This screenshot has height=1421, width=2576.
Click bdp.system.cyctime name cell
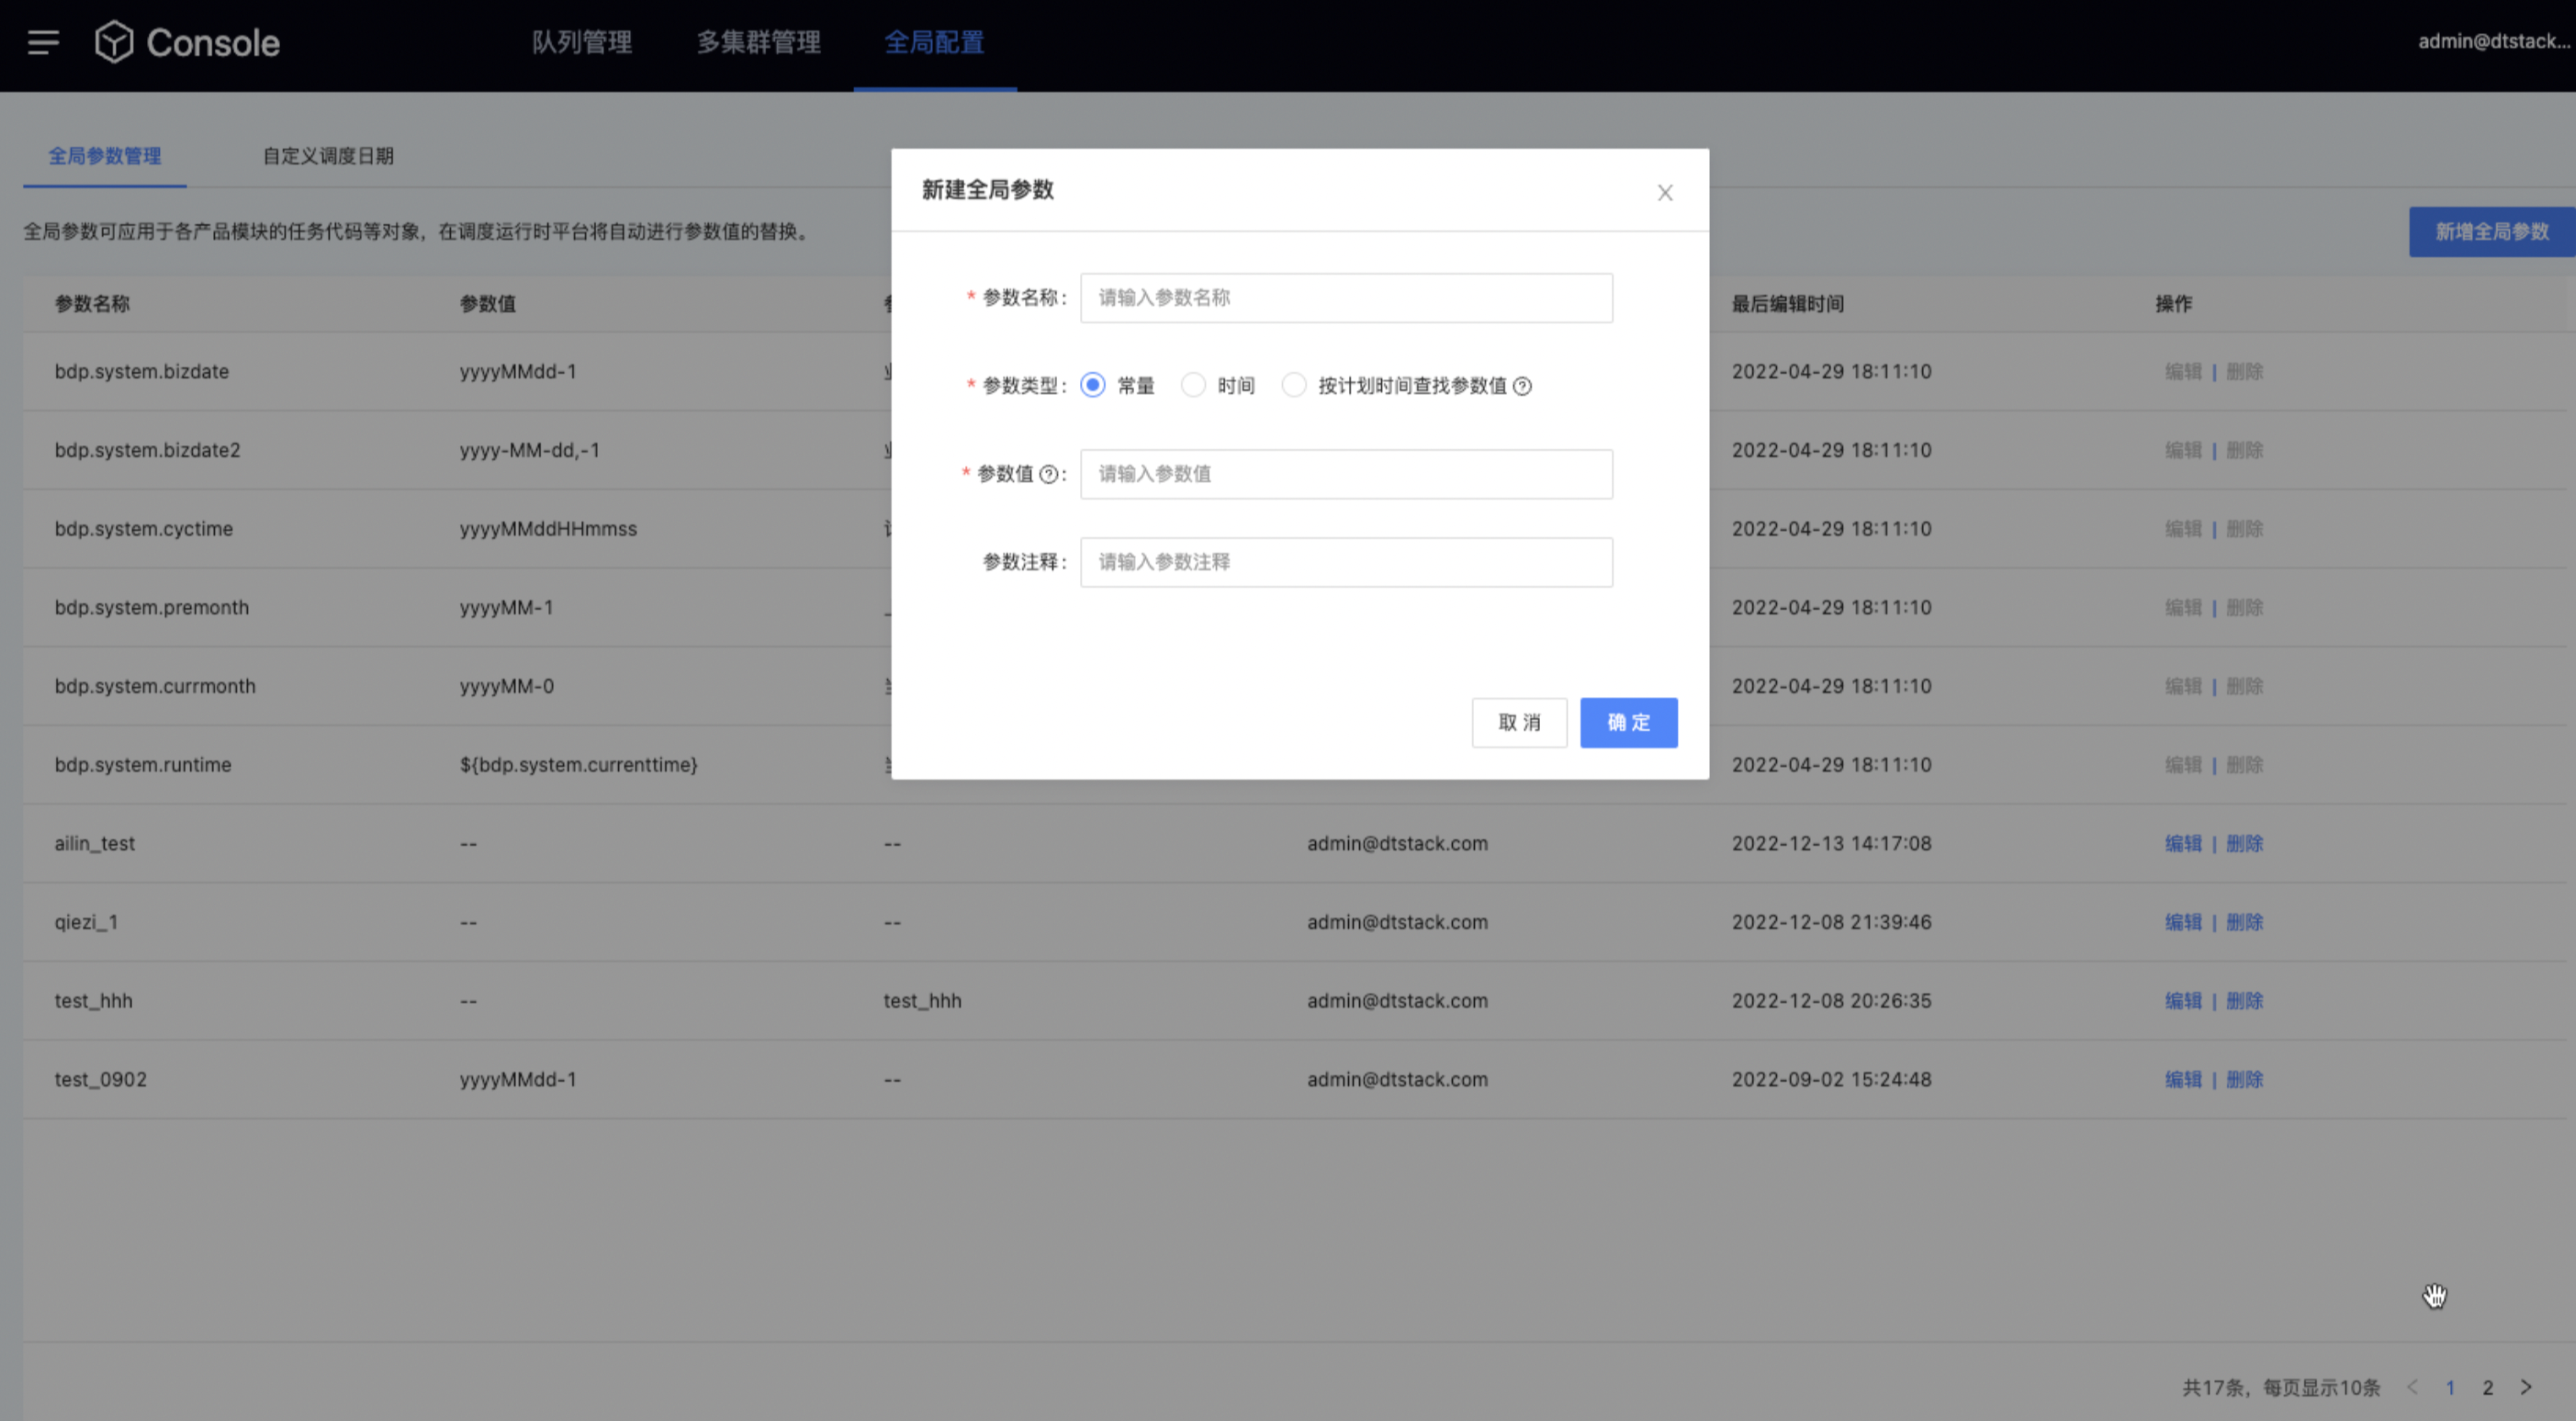[x=144, y=529]
